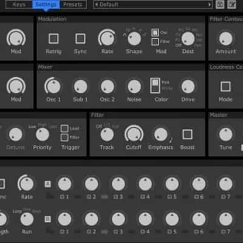Click the sequencer Rate knob
Image resolution: width=243 pixels, height=243 pixels.
pyautogui.click(x=27, y=183)
